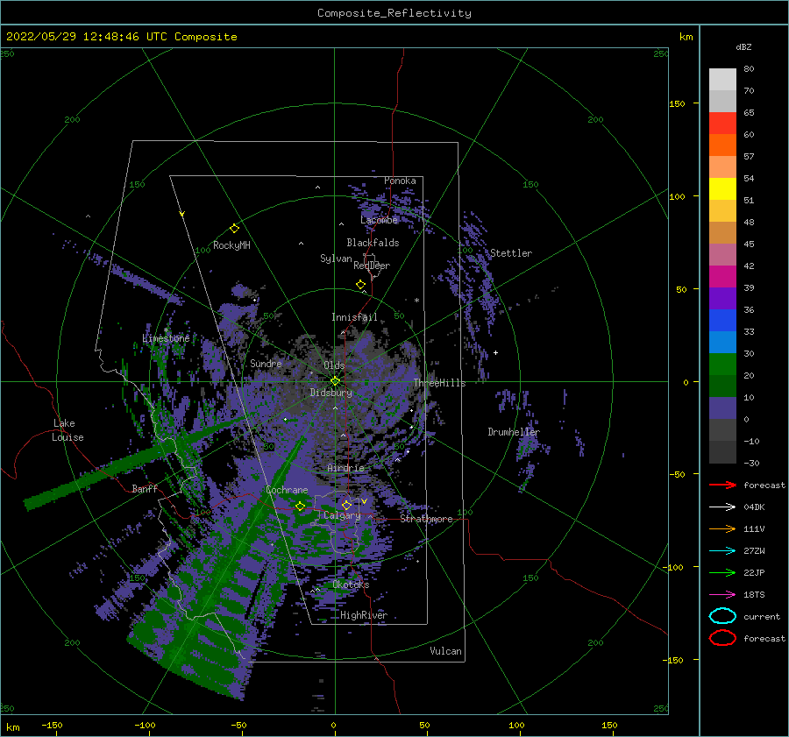Click the 150 tick label on right axis
The width and height of the screenshot is (789, 737).
[x=677, y=103]
